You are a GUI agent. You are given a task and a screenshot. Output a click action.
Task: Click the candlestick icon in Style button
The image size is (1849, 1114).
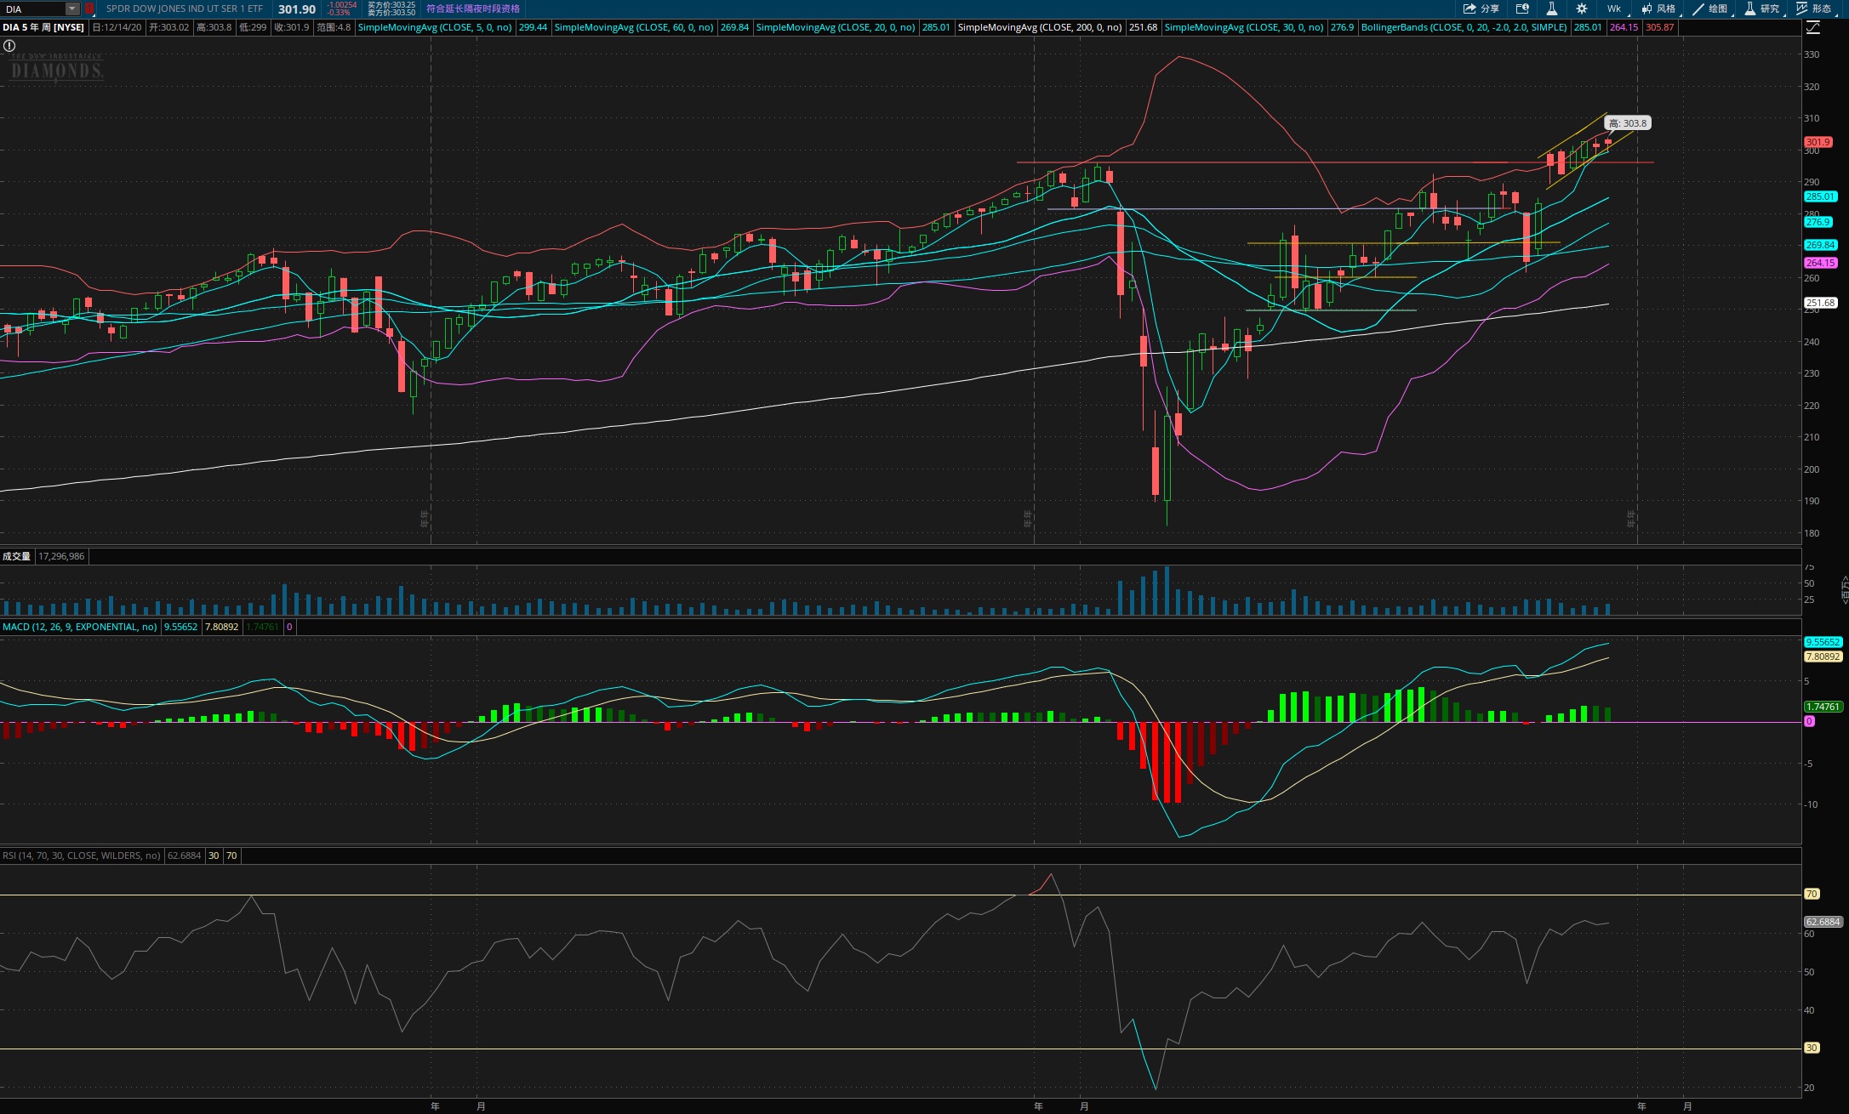pyautogui.click(x=1647, y=9)
